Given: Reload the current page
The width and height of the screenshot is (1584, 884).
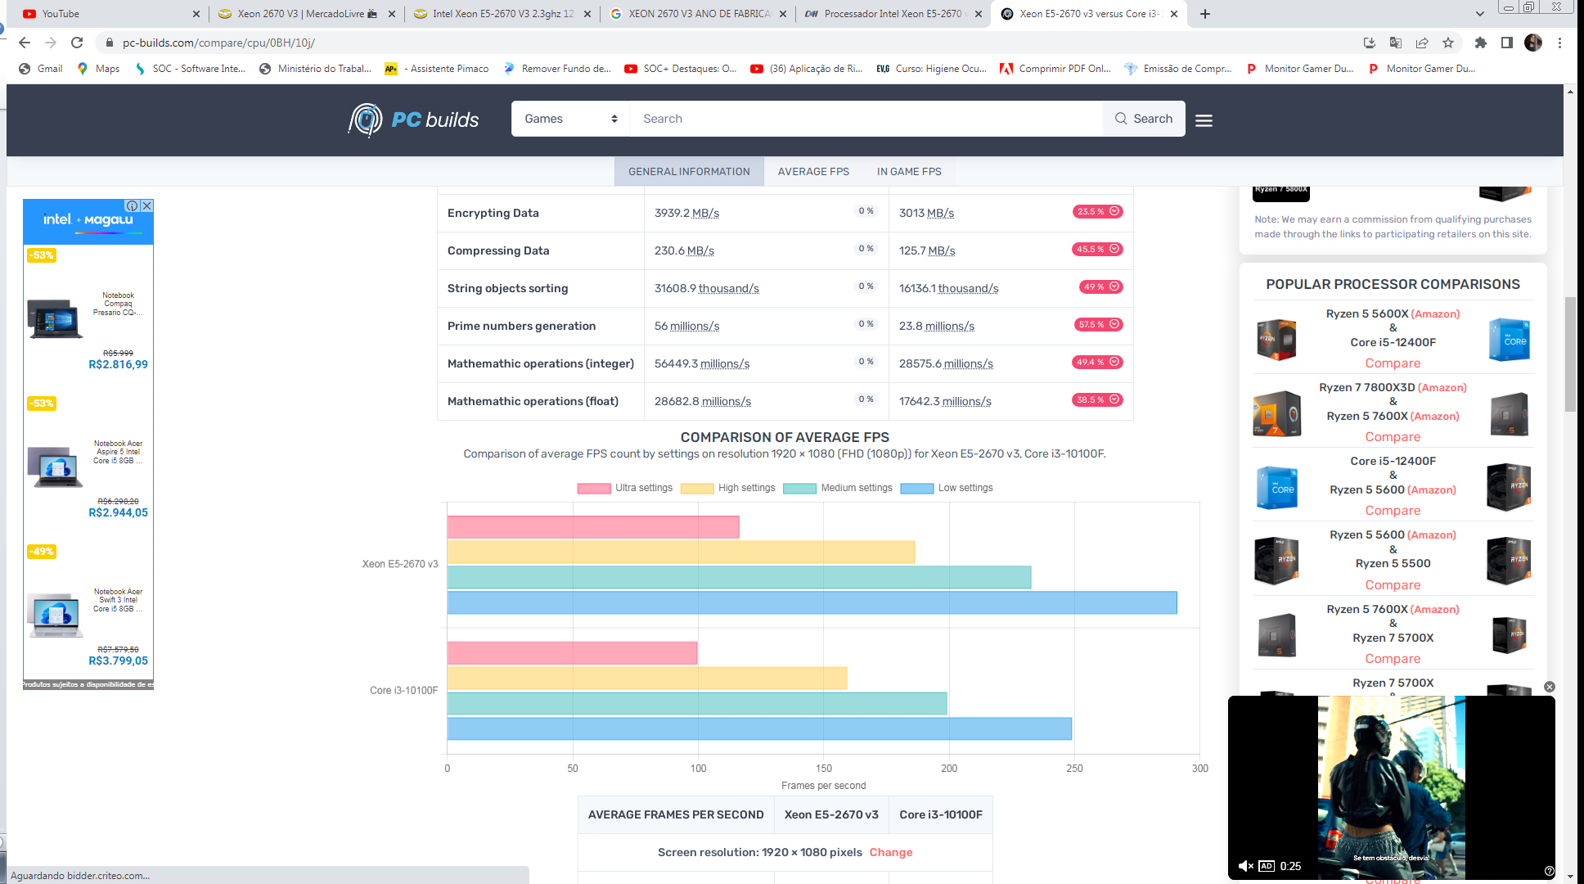Looking at the screenshot, I should pos(77,43).
